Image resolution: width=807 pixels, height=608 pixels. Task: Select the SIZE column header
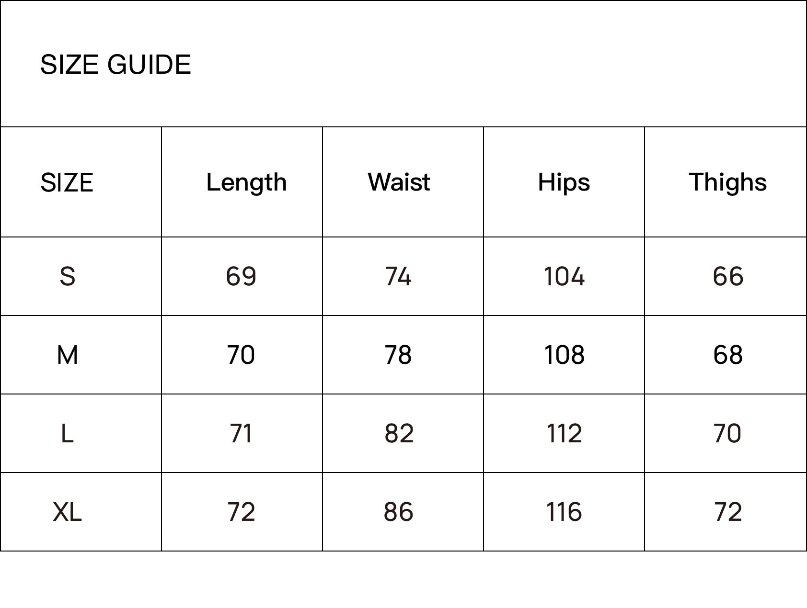[x=67, y=182]
